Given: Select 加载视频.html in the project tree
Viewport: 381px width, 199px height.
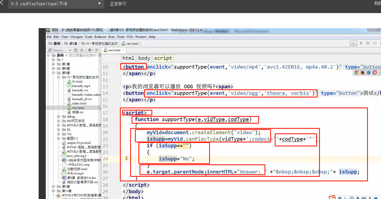Looking at the screenshot, I should coord(75,169).
